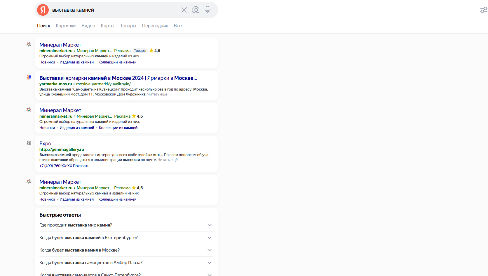Click the Yandex logo in search bar
The height and width of the screenshot is (276, 488).
(x=43, y=10)
